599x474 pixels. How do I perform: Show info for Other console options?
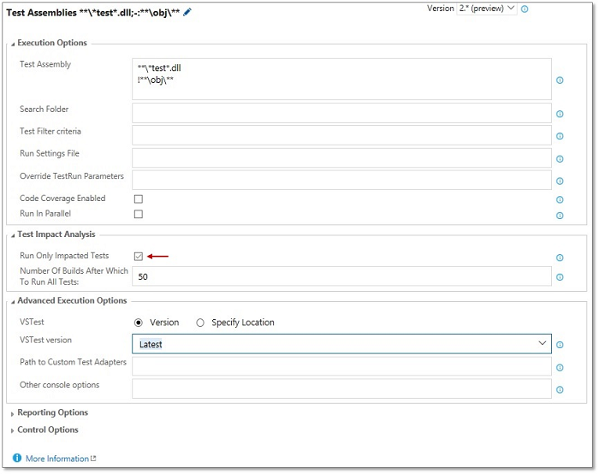tap(560, 390)
